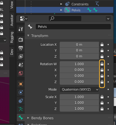
Task: Toggle the Location X lock
Action: pos(102,45)
